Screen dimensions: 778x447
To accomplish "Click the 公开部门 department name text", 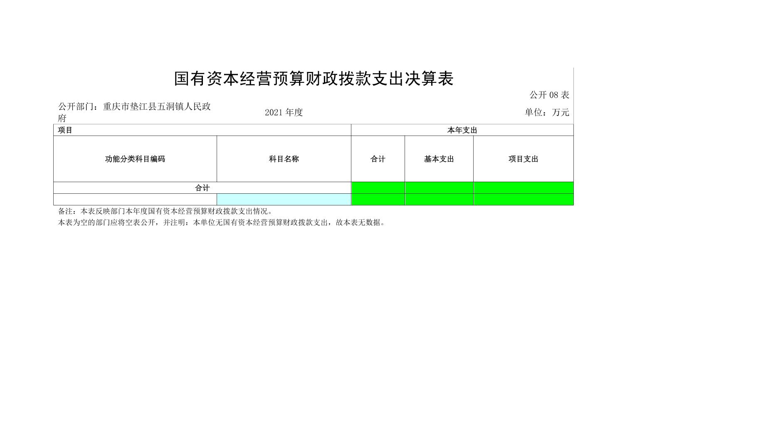I will pyautogui.click(x=134, y=112).
